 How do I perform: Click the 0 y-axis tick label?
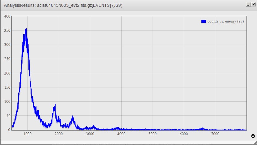pyautogui.click(x=9, y=130)
